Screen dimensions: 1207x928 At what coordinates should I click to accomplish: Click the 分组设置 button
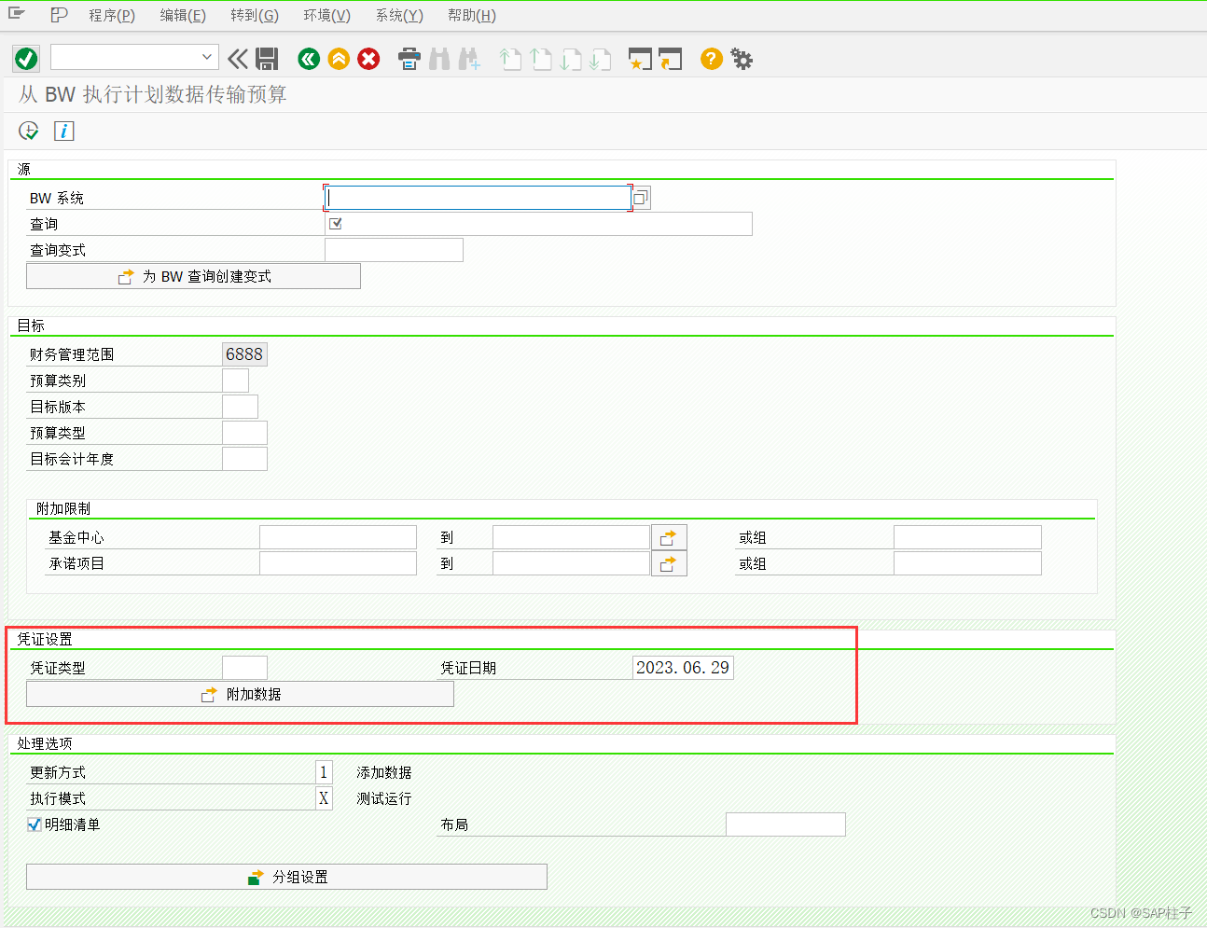(286, 877)
